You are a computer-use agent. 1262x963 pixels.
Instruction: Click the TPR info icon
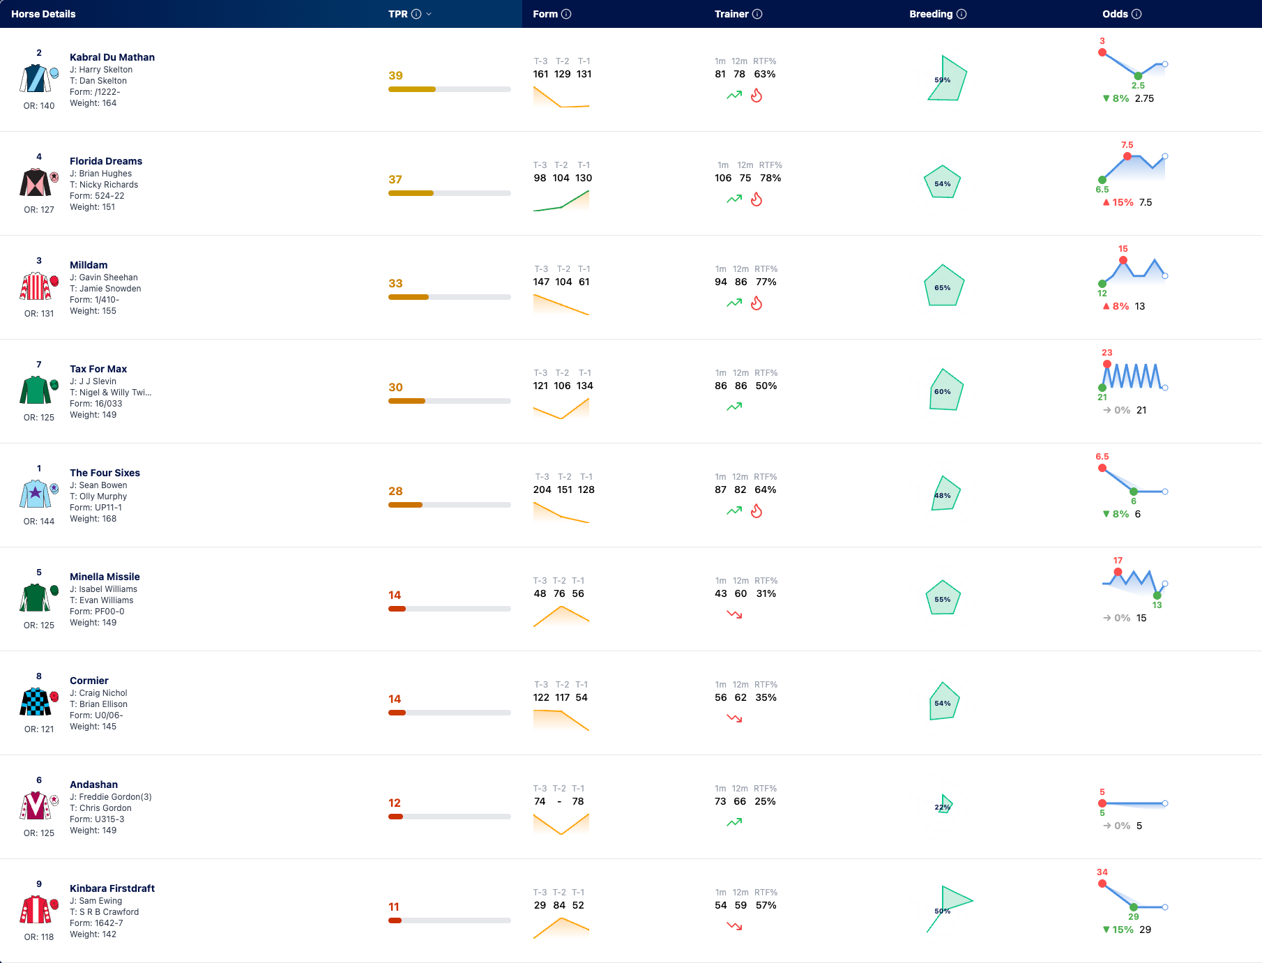point(416,14)
